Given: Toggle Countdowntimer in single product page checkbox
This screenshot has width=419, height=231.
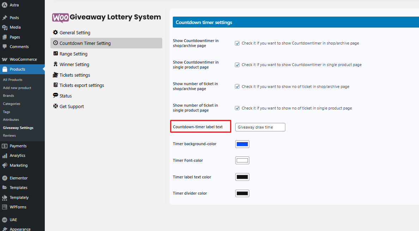Looking at the screenshot, I should point(237,65).
